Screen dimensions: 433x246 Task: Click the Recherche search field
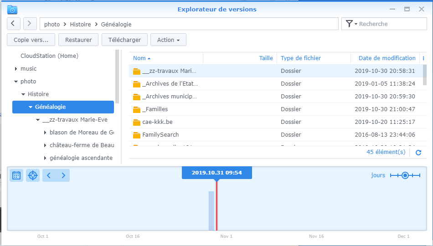[x=392, y=24]
